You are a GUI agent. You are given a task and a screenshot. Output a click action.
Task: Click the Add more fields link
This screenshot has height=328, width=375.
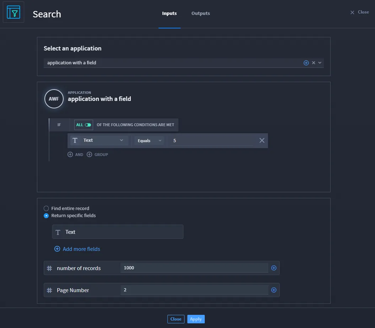pos(77,249)
